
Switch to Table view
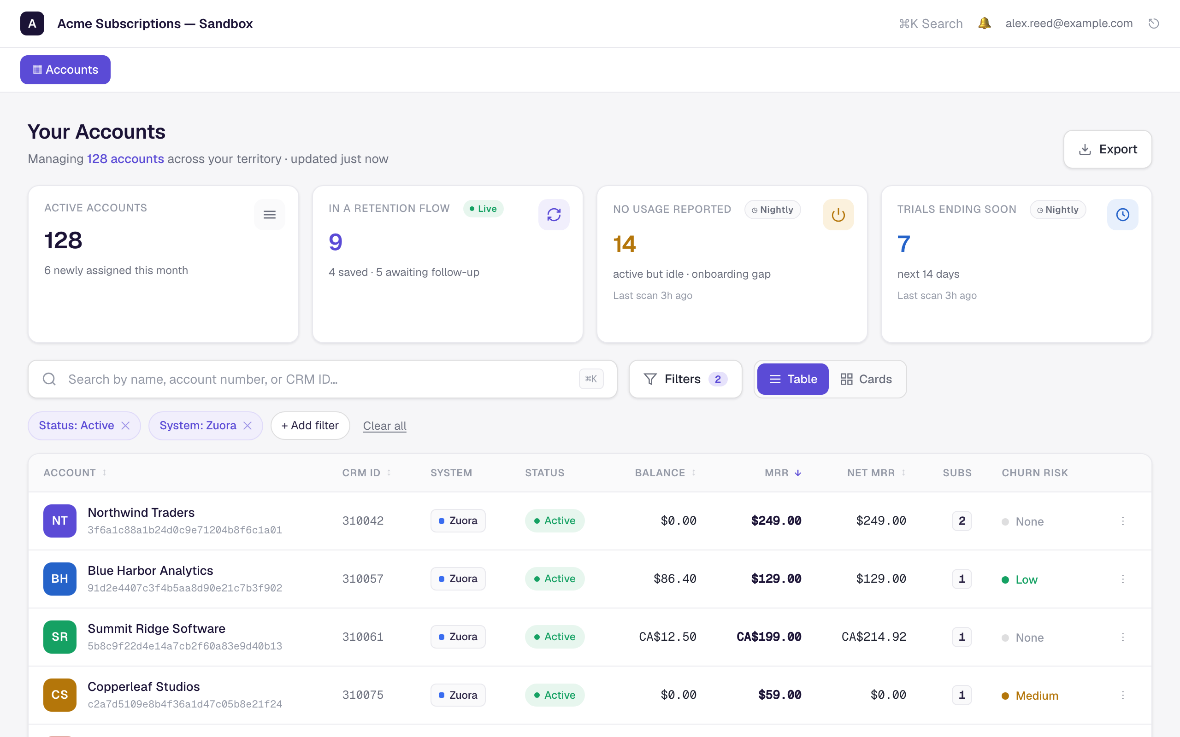coord(793,379)
